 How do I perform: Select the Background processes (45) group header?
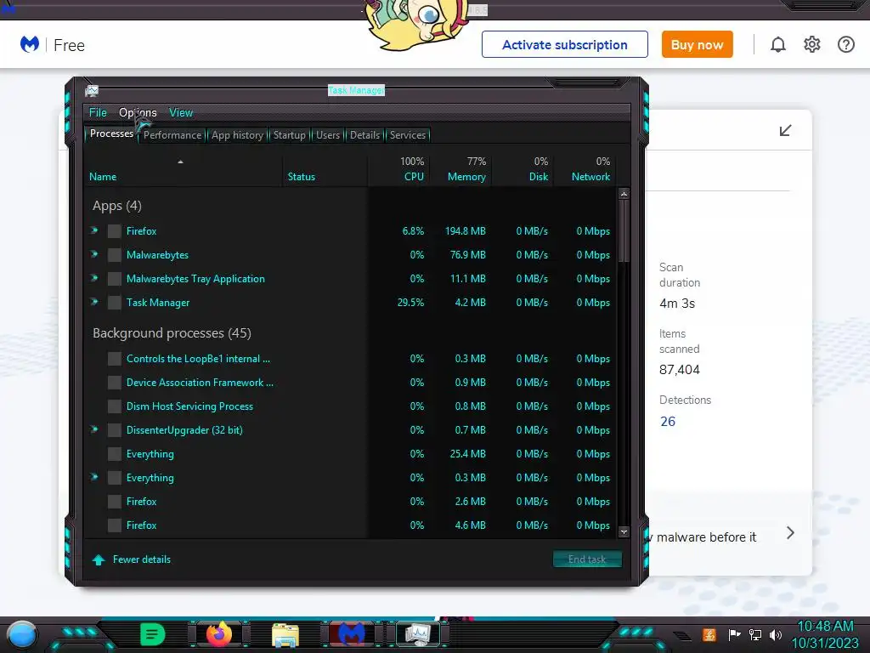pyautogui.click(x=172, y=333)
